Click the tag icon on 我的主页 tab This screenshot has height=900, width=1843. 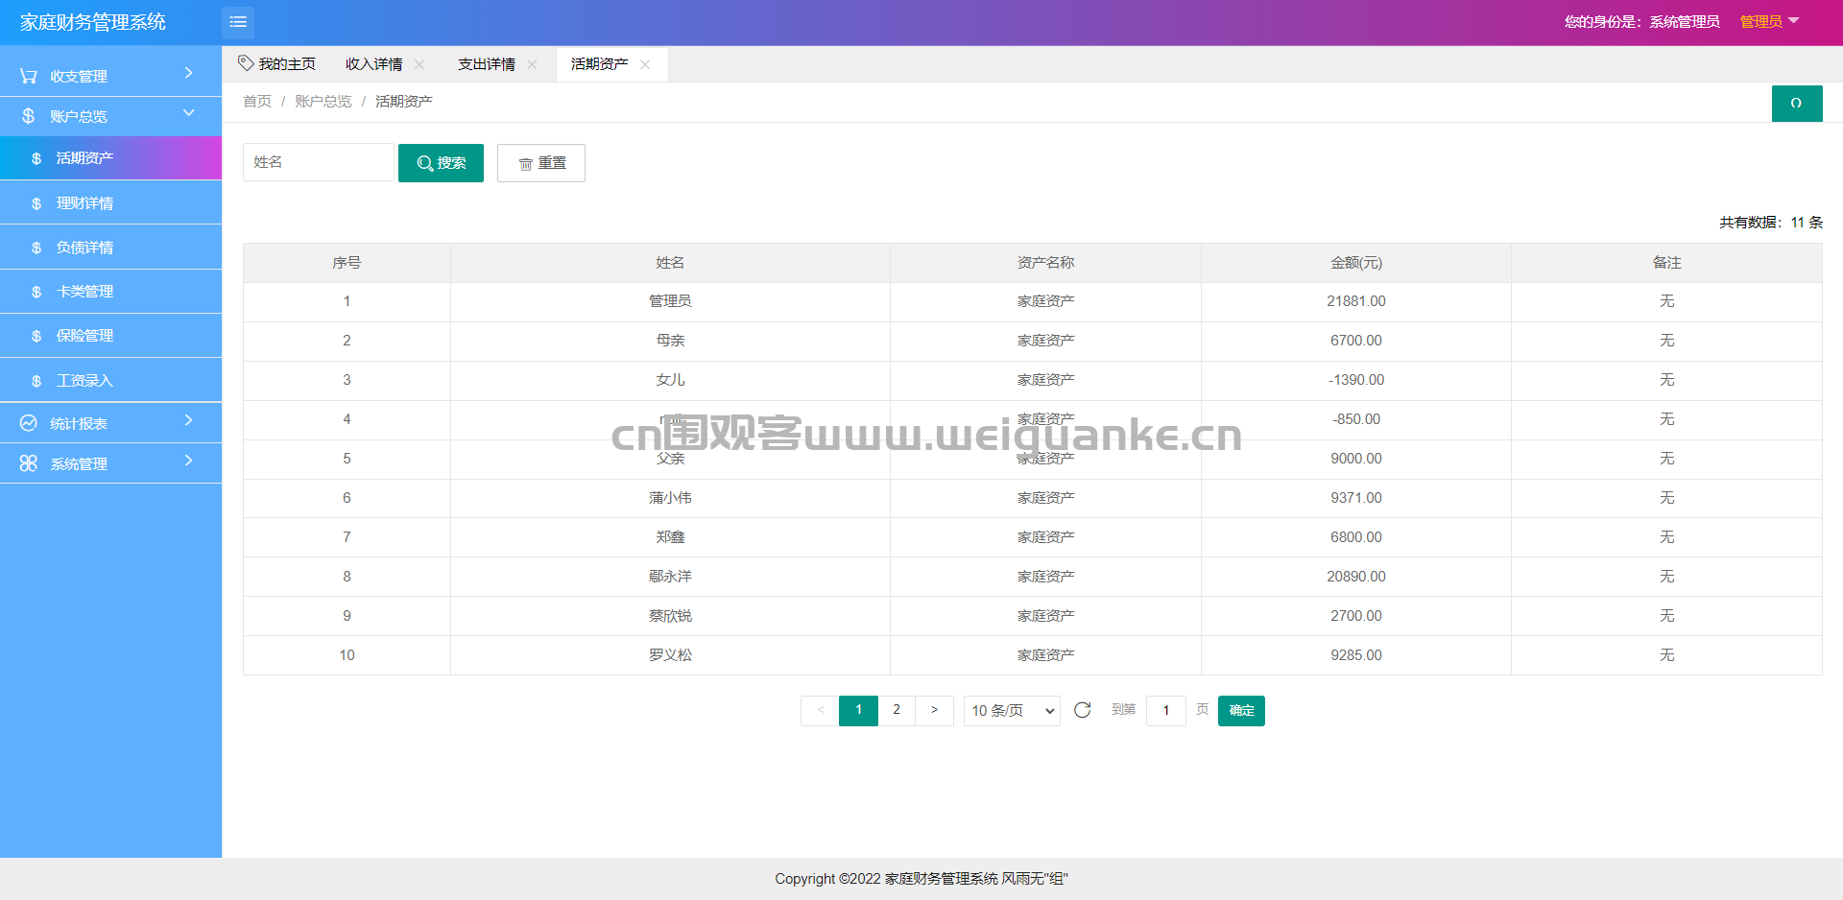click(x=246, y=63)
